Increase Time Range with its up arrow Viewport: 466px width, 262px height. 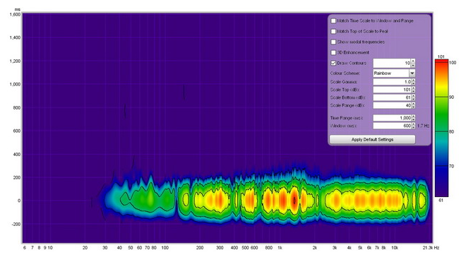coord(413,117)
